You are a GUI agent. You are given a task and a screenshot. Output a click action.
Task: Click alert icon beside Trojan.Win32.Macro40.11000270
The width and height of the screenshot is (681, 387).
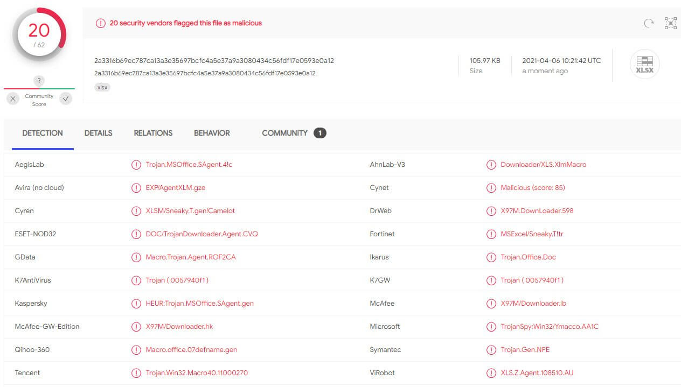click(x=136, y=373)
